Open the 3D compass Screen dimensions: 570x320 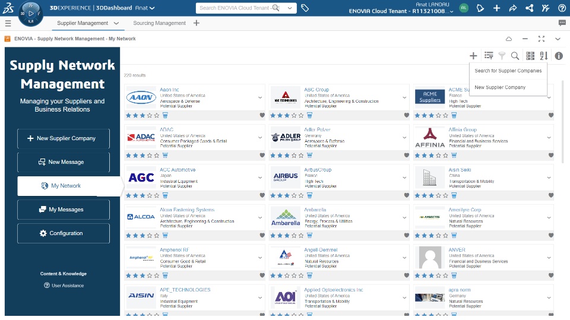30,12
